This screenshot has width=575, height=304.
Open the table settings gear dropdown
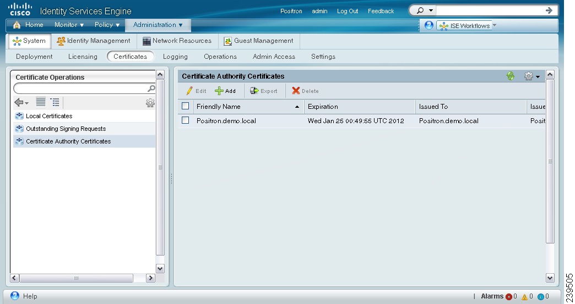coord(531,76)
